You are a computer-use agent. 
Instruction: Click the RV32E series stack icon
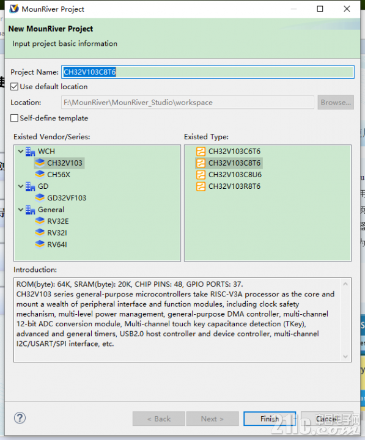[x=40, y=221]
